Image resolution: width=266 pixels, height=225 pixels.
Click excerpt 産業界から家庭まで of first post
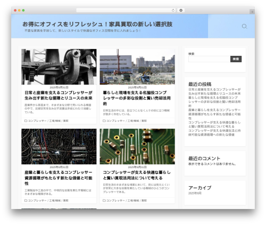coord(58,109)
